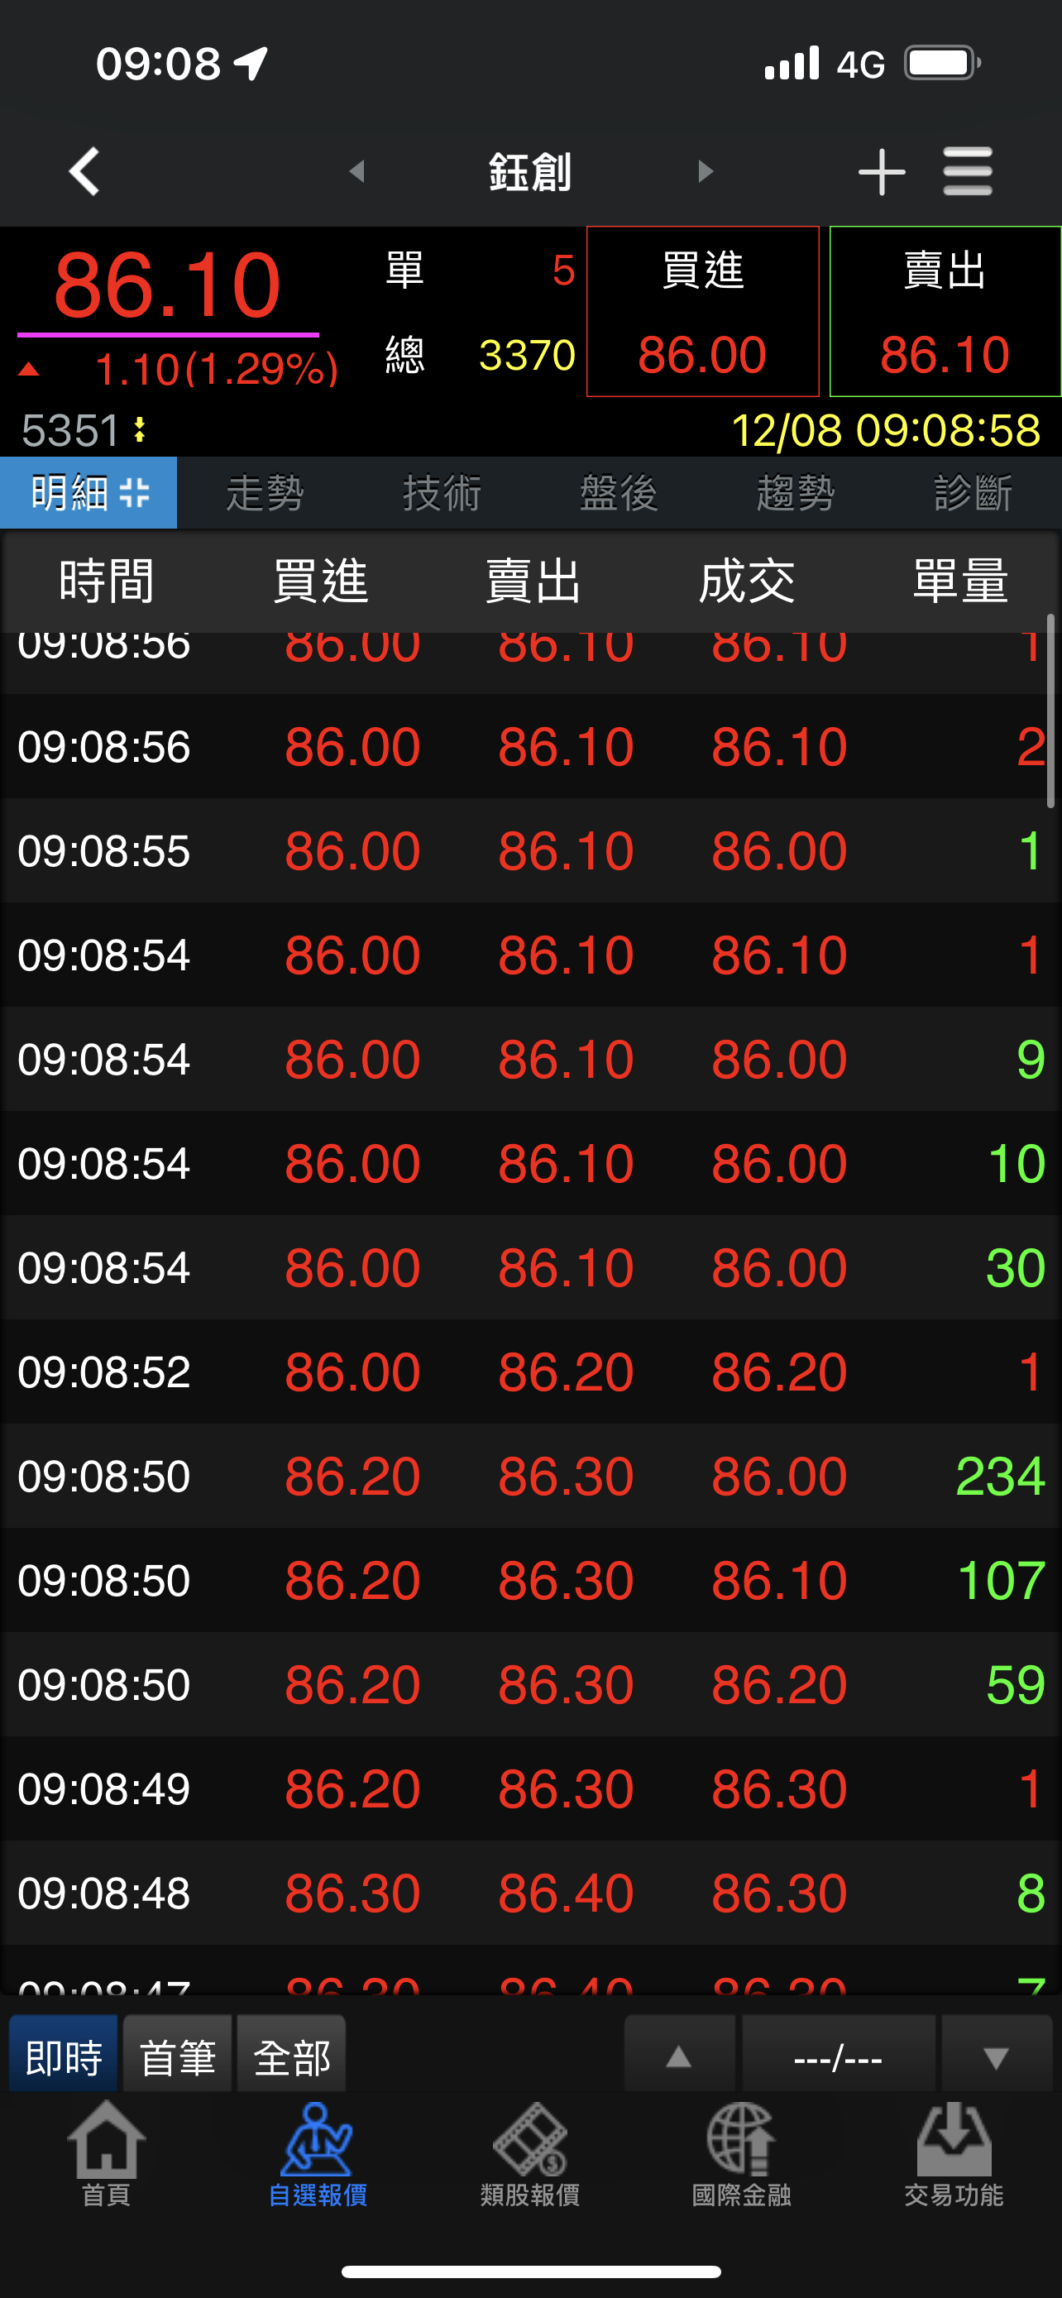Select the 全部 all-trades filter
The width and height of the screenshot is (1062, 2298).
pyautogui.click(x=292, y=2058)
